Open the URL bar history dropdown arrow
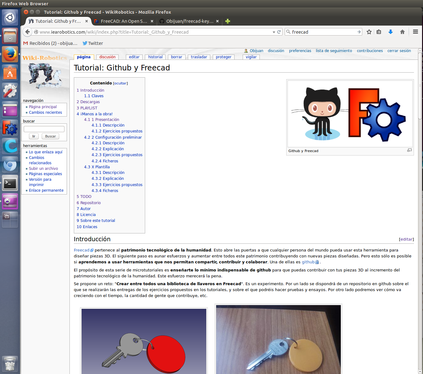The width and height of the screenshot is (423, 374). [x=274, y=32]
